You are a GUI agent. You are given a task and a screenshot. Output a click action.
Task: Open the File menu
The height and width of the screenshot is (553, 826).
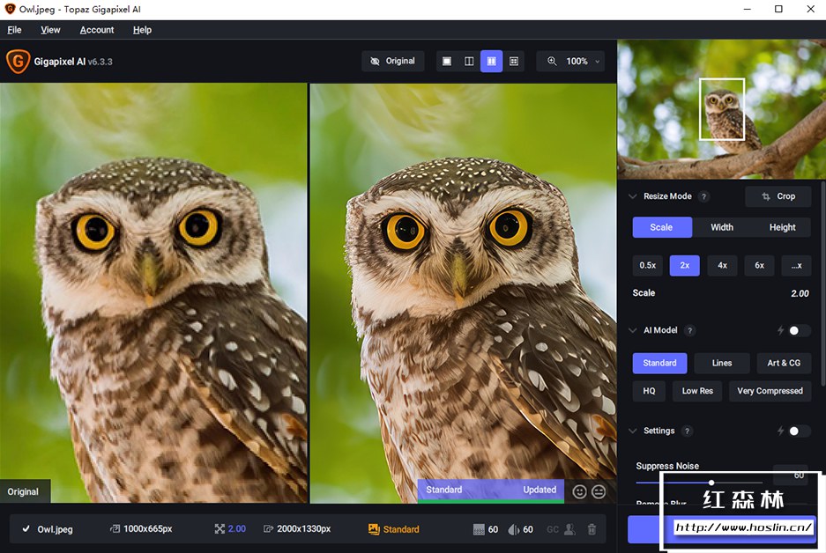14,30
